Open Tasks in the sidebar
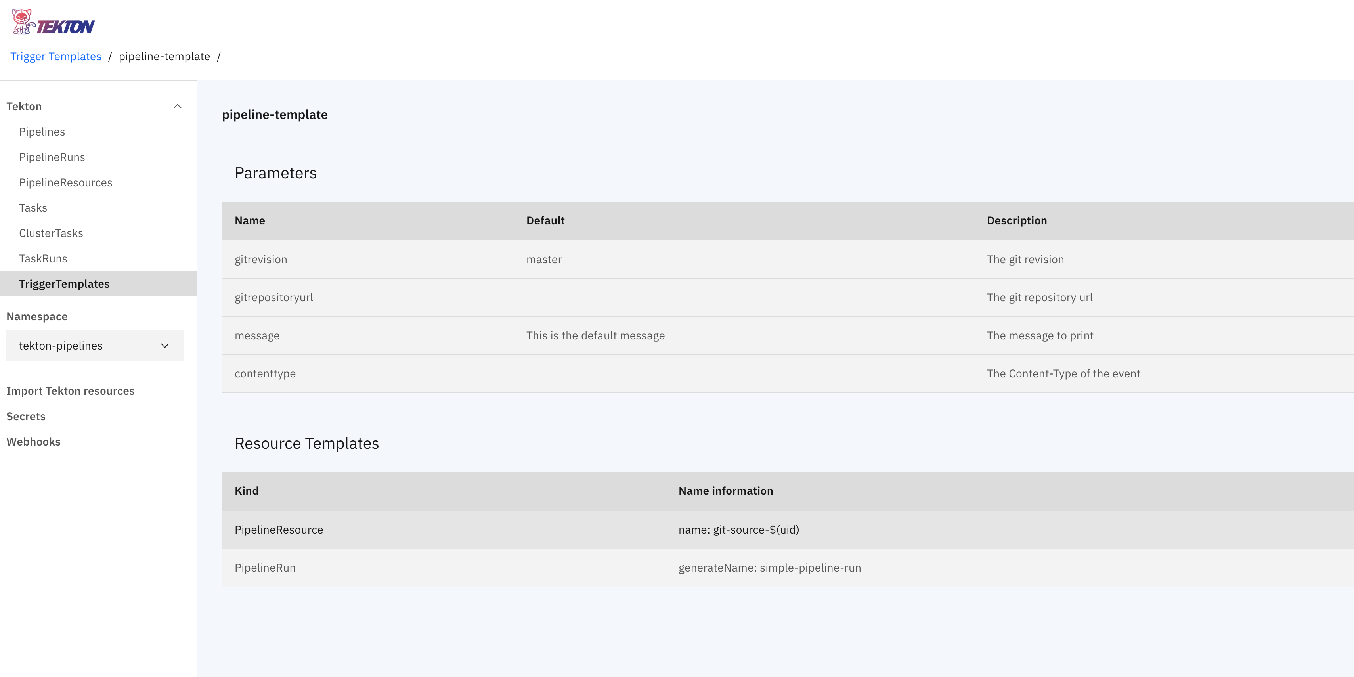This screenshot has width=1354, height=677. pyautogui.click(x=33, y=208)
